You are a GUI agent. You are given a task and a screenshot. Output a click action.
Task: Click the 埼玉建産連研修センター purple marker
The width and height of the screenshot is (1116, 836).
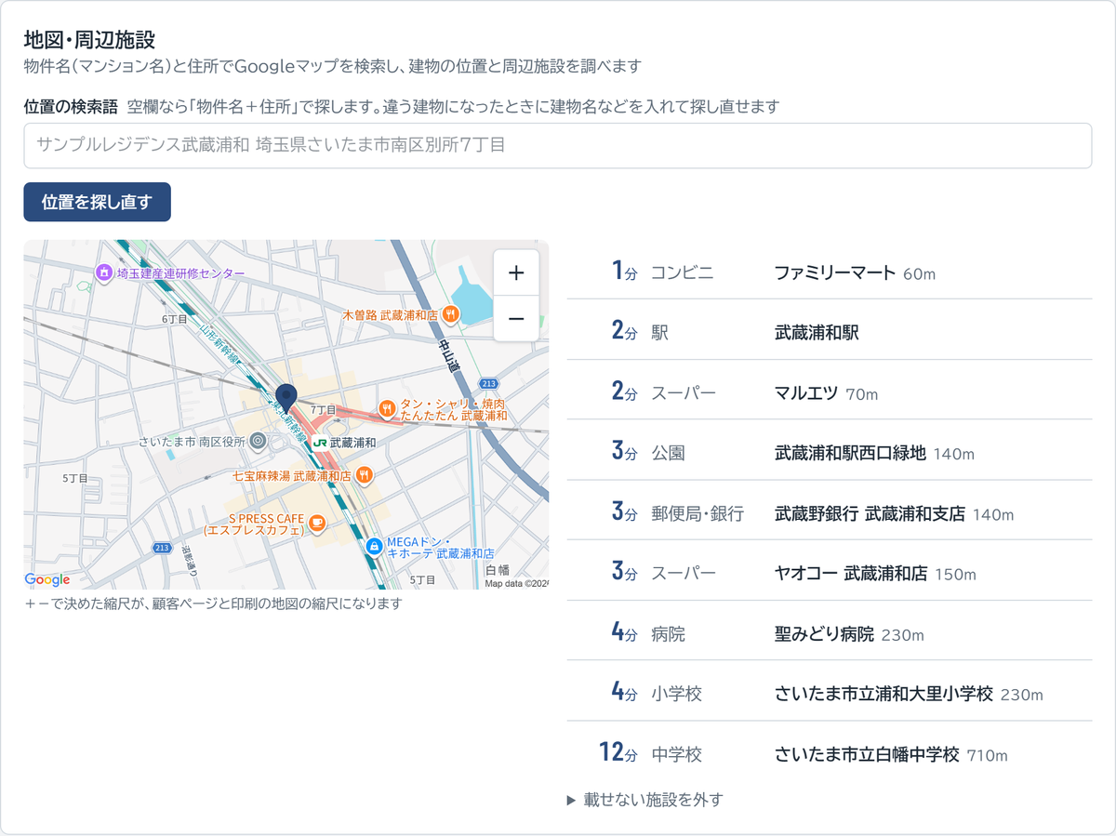pyautogui.click(x=104, y=272)
